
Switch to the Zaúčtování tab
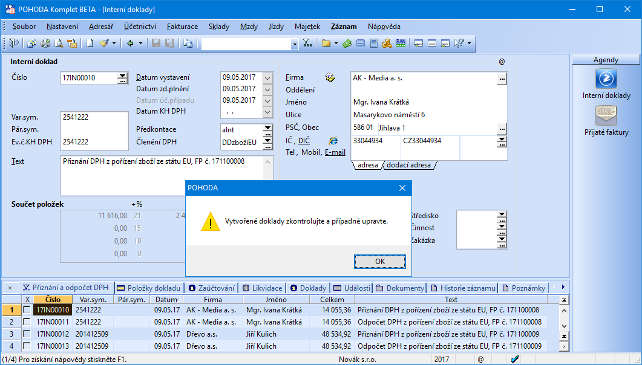coord(212,288)
